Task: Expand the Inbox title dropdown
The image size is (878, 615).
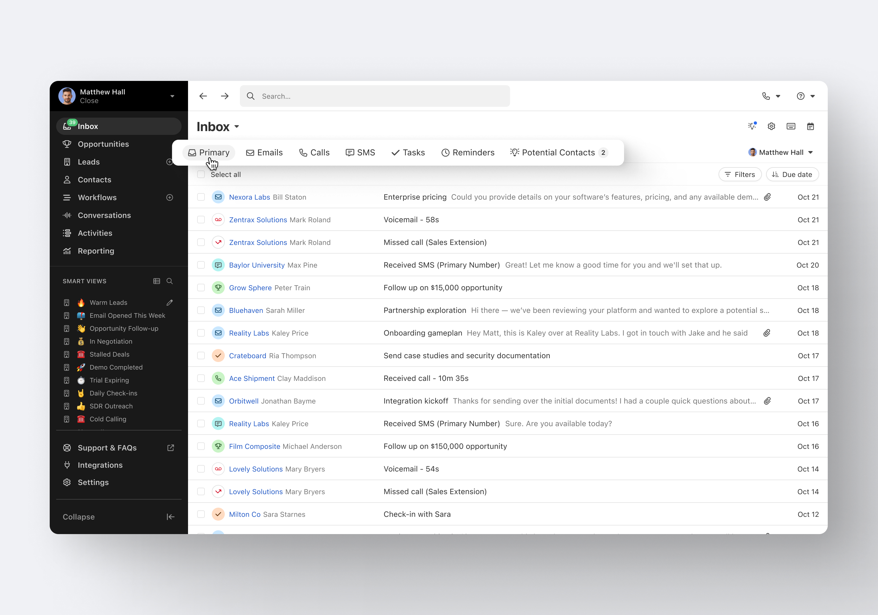Action: click(237, 127)
